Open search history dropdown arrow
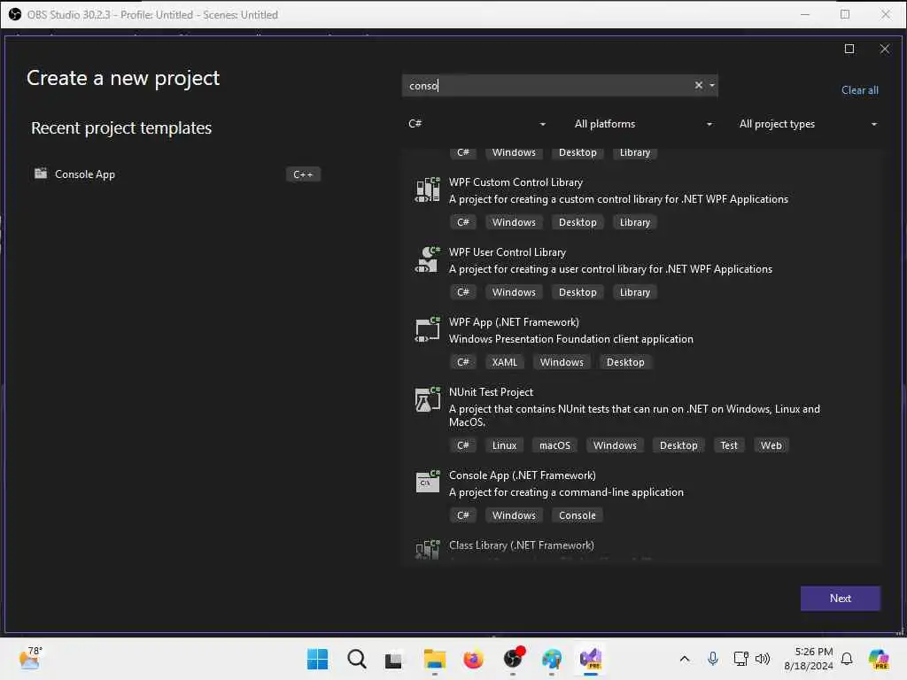Screen dimensions: 907x680 [x=712, y=86]
